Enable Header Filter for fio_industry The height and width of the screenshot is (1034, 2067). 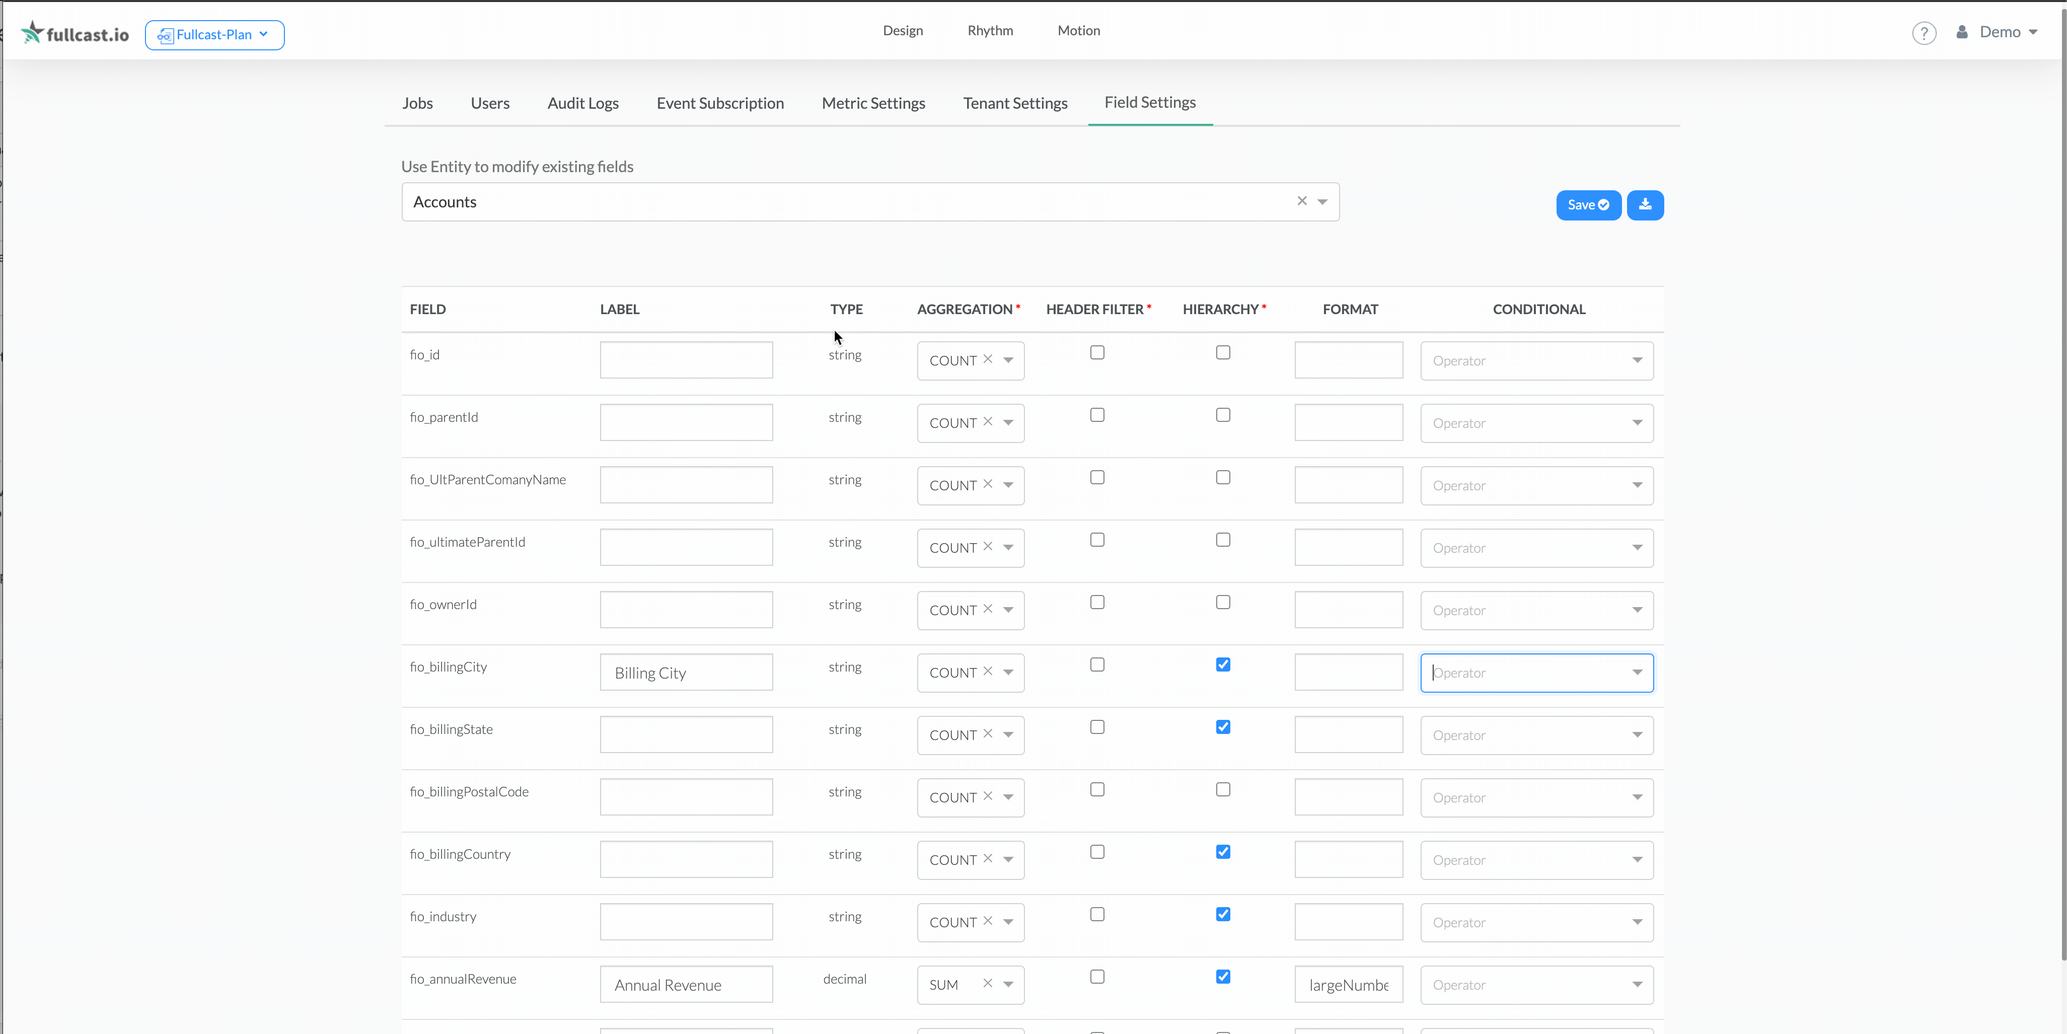click(1097, 915)
